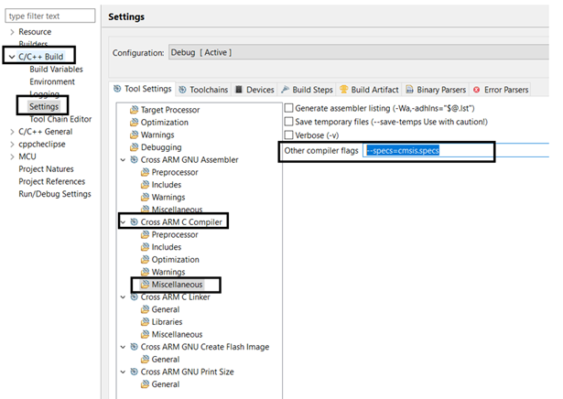
Task: Expand the MCU category
Action: tap(12, 156)
